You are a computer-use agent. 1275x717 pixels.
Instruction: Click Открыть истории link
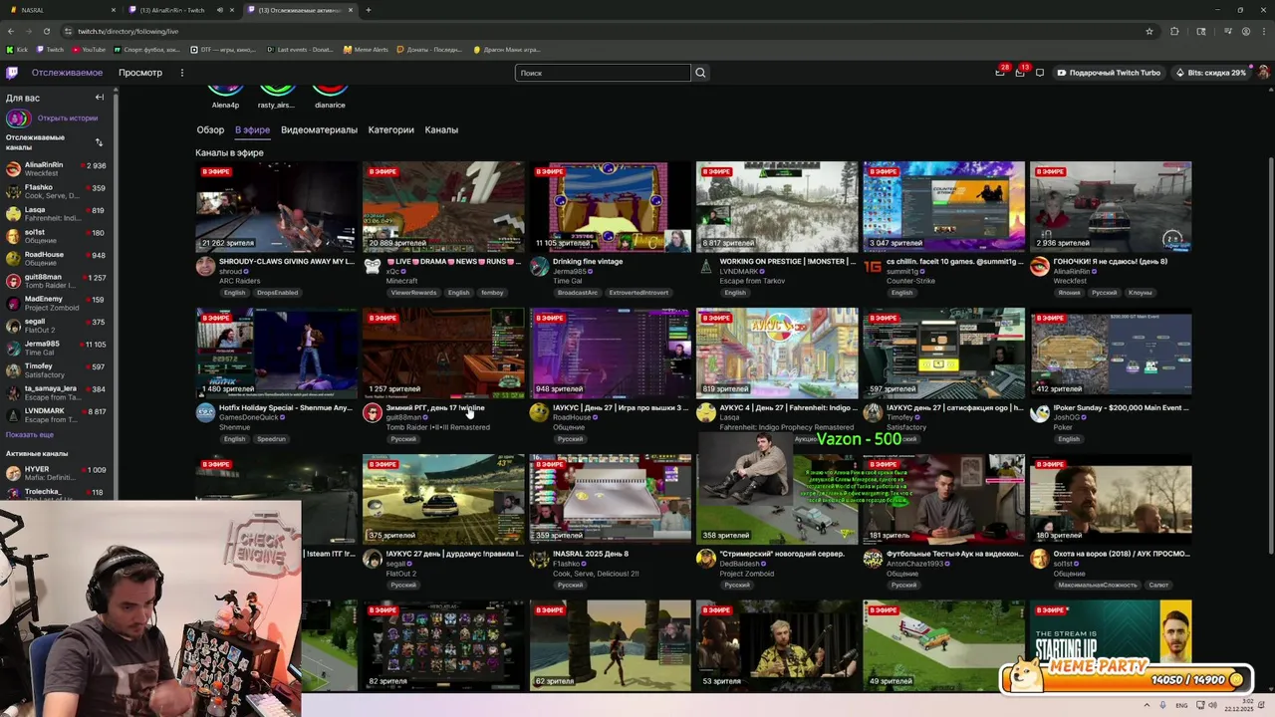(68, 119)
